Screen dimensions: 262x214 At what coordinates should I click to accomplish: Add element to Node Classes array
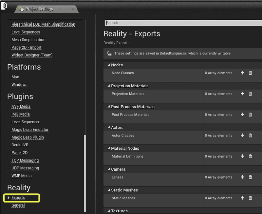pos(242,73)
